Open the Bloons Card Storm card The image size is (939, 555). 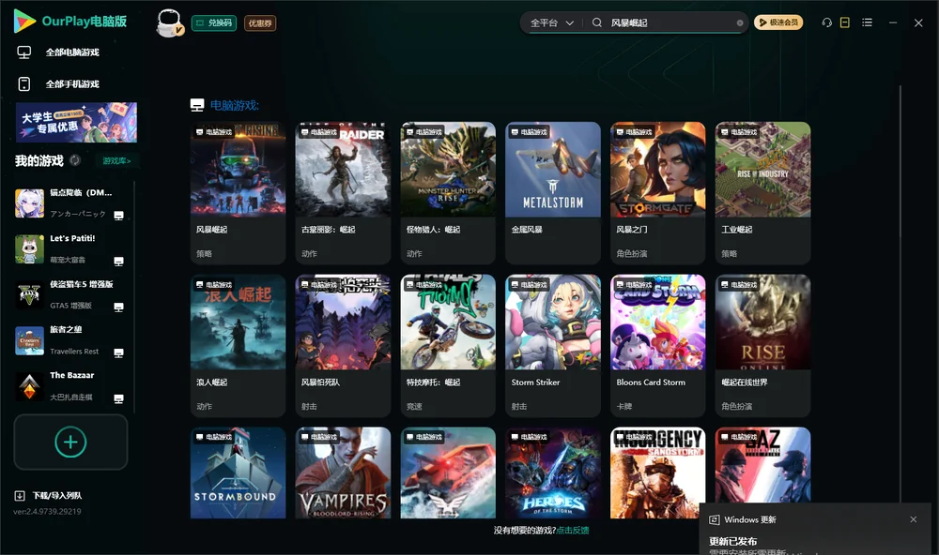pyautogui.click(x=657, y=345)
